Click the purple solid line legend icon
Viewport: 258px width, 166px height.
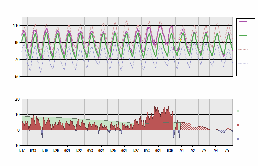243,21
